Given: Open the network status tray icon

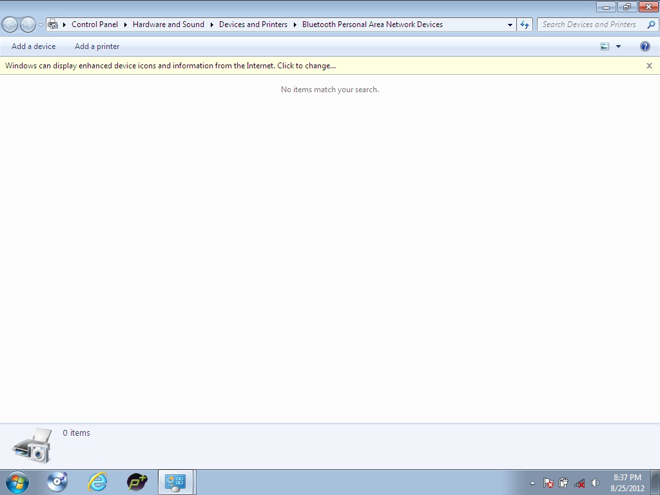Looking at the screenshot, I should point(579,483).
